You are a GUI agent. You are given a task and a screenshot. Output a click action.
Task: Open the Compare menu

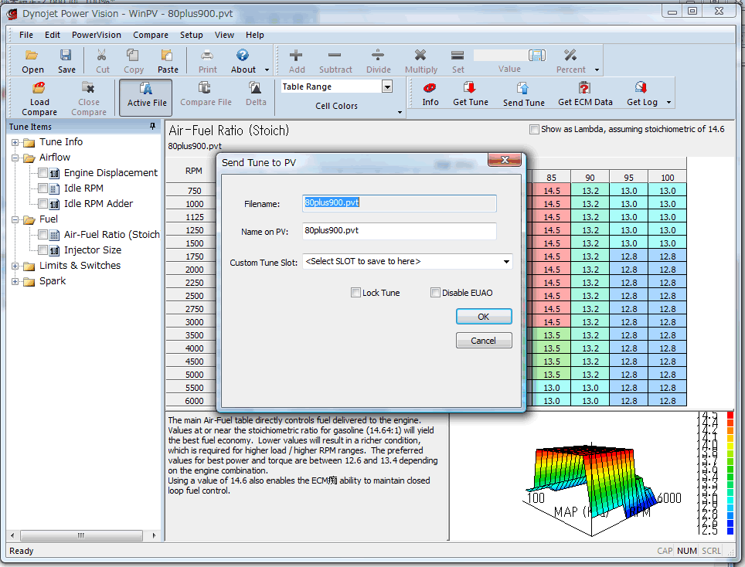151,35
